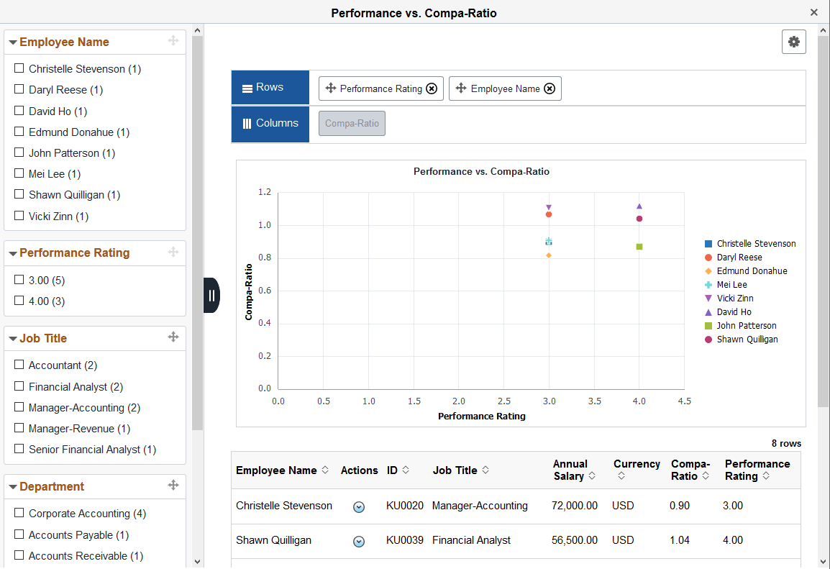
Task: Collapse the Performance Rating section
Action: (x=13, y=252)
